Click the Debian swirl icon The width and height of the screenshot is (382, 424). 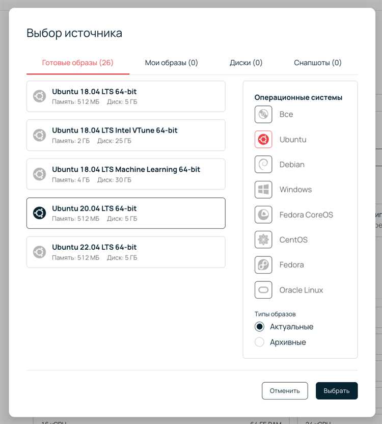[263, 165]
